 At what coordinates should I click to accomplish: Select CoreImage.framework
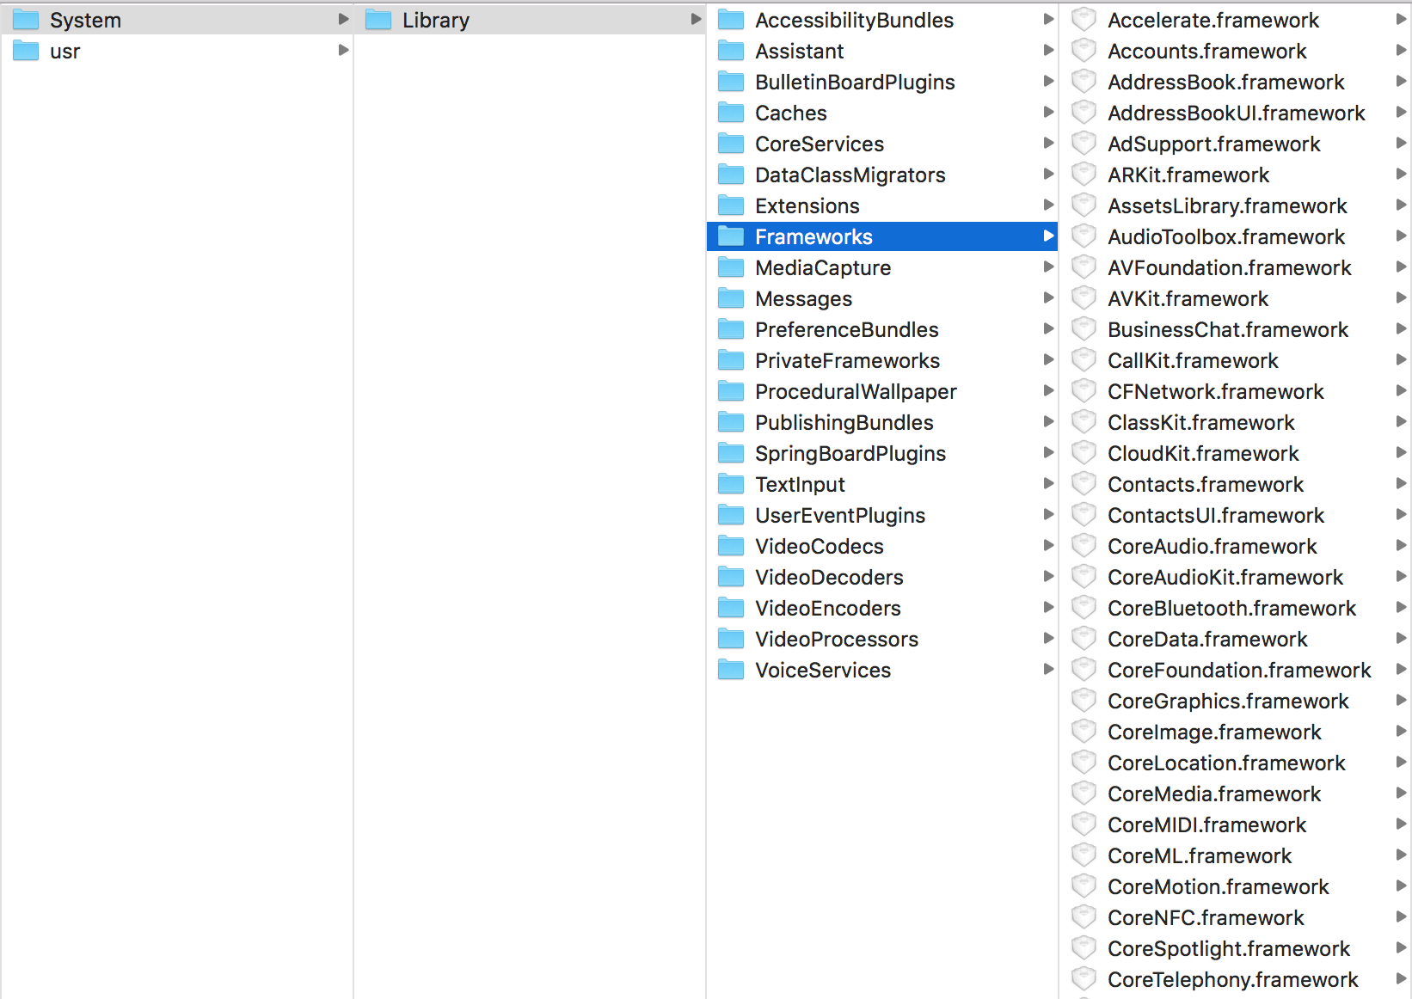tap(1236, 732)
